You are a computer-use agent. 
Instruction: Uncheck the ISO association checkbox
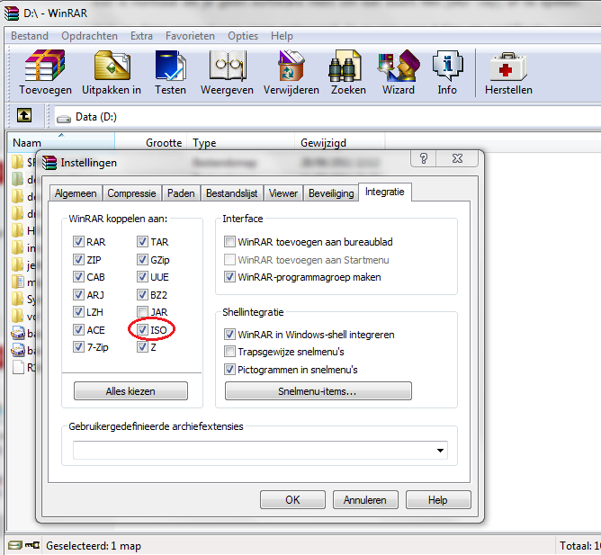tap(142, 329)
